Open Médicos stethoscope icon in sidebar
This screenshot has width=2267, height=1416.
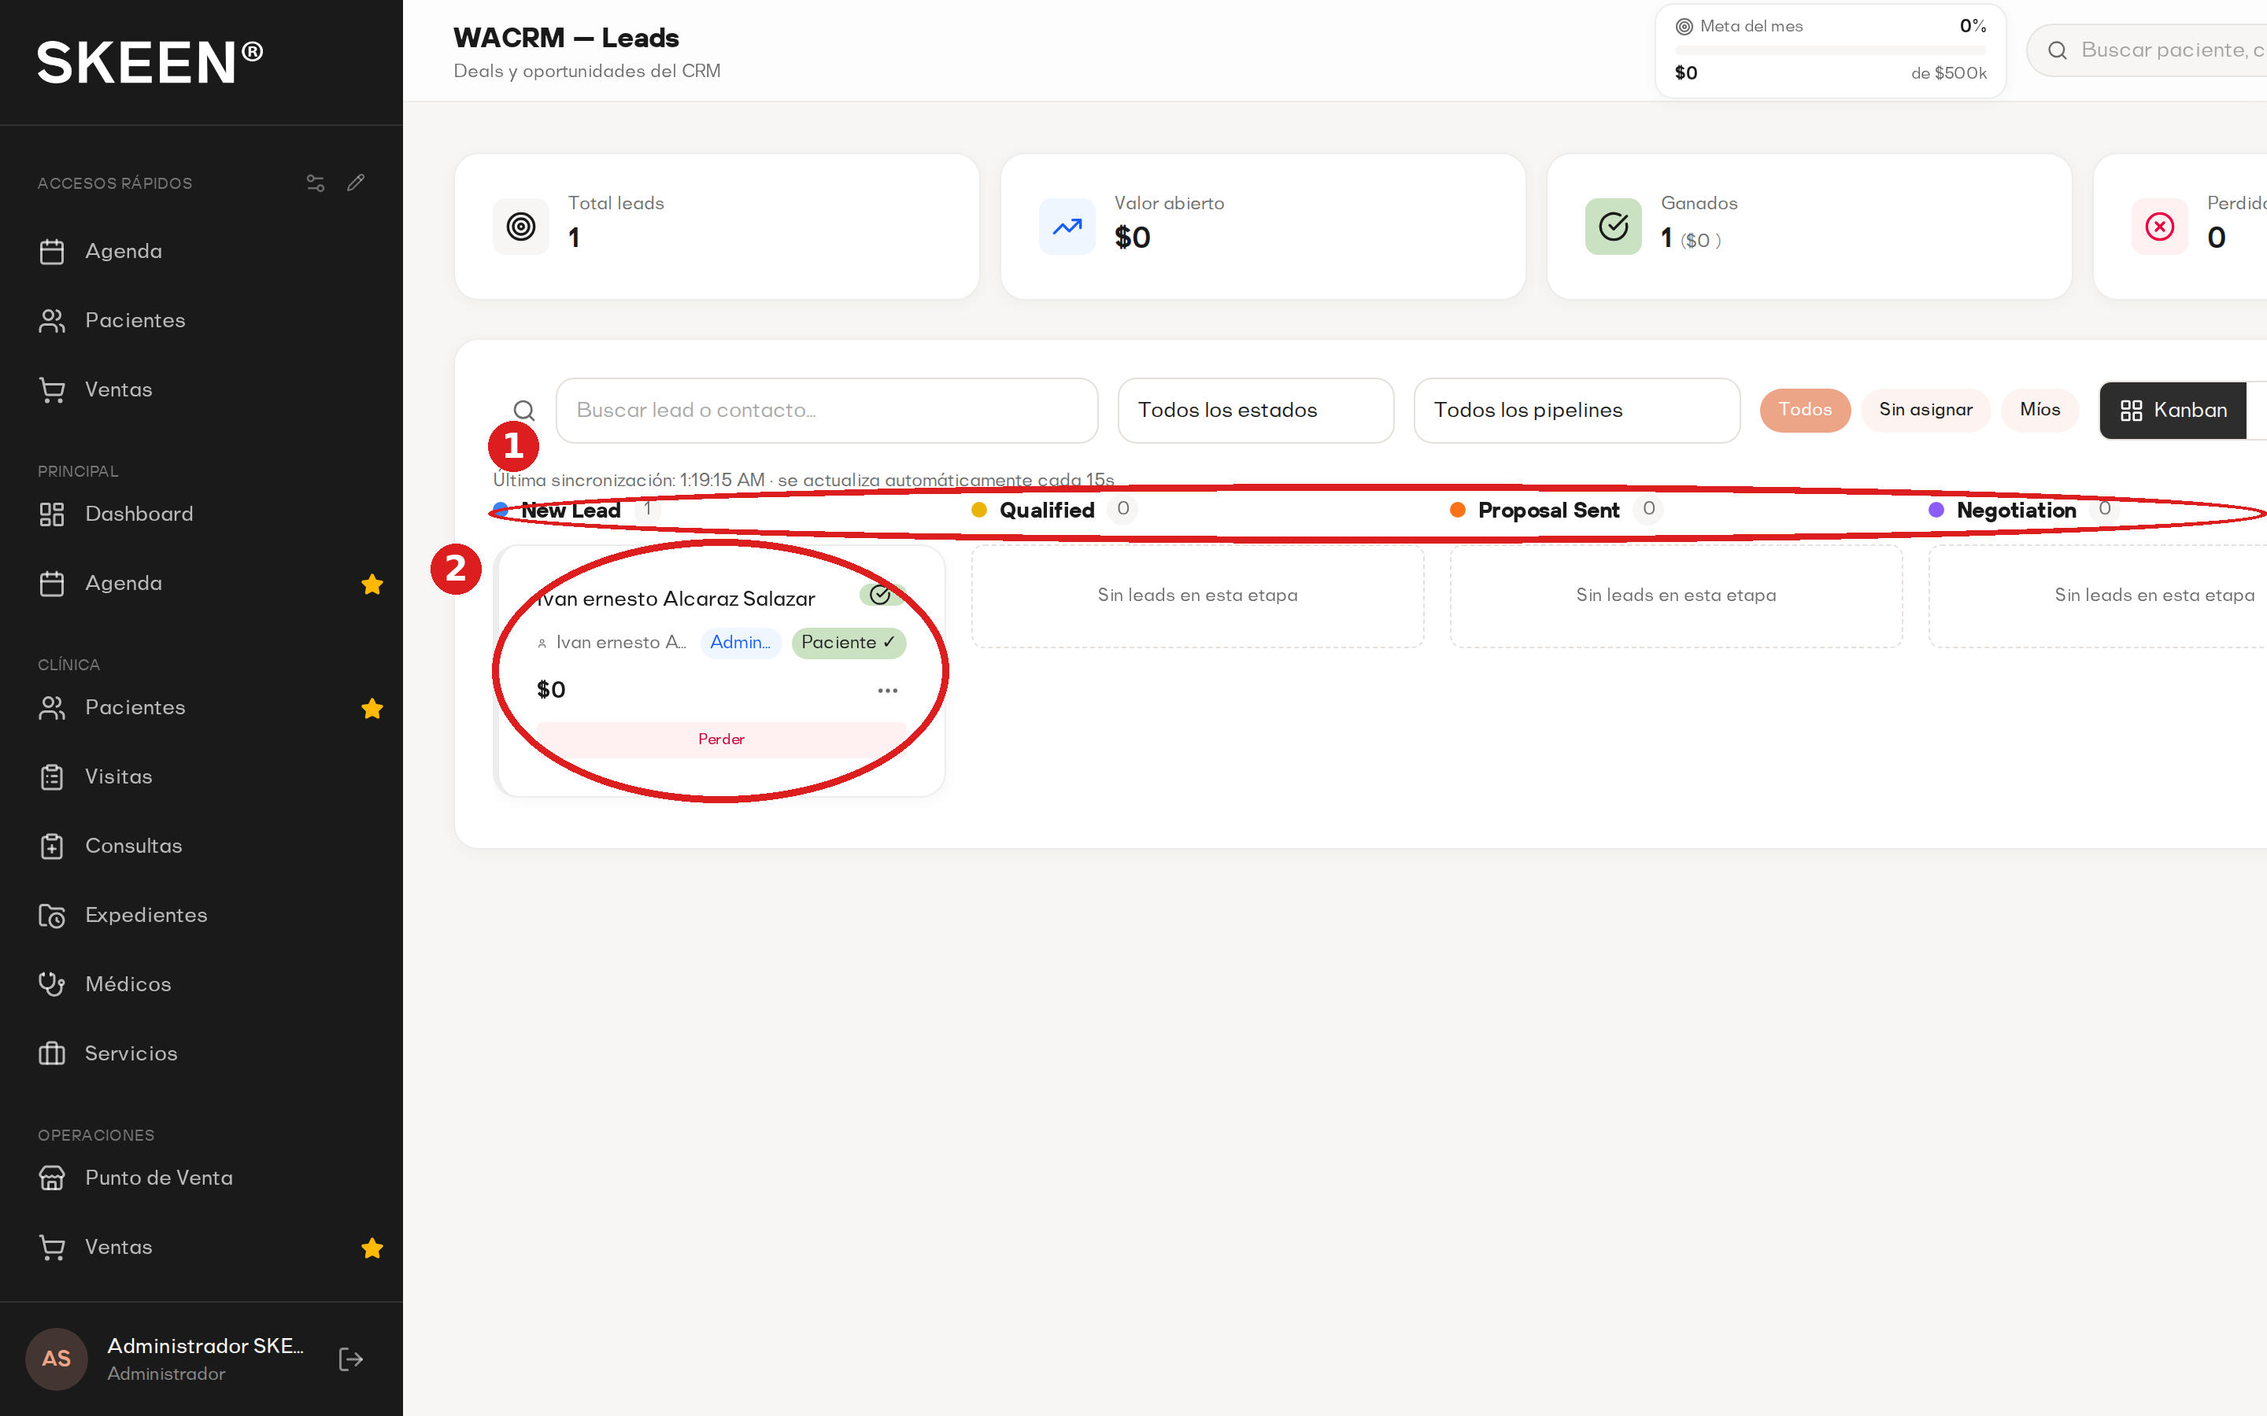tap(53, 984)
